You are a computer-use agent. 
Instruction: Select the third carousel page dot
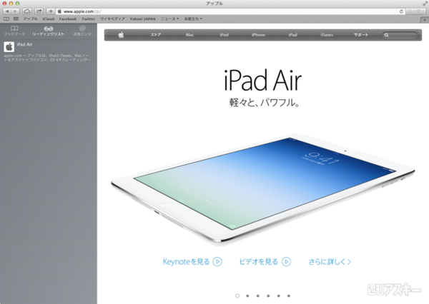coord(258,296)
